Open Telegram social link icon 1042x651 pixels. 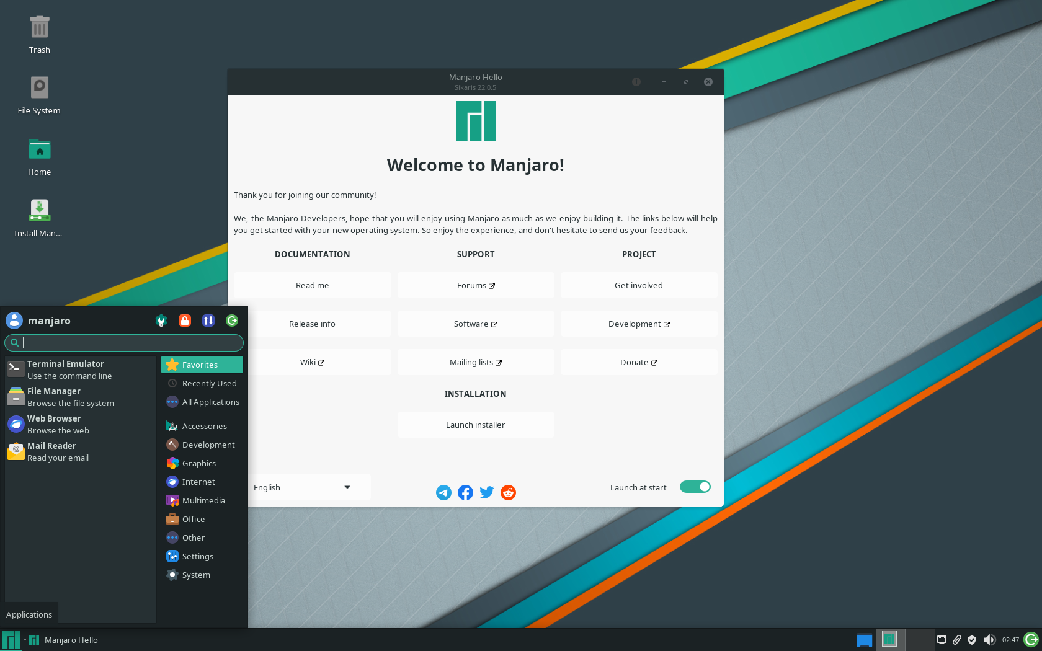[443, 492]
